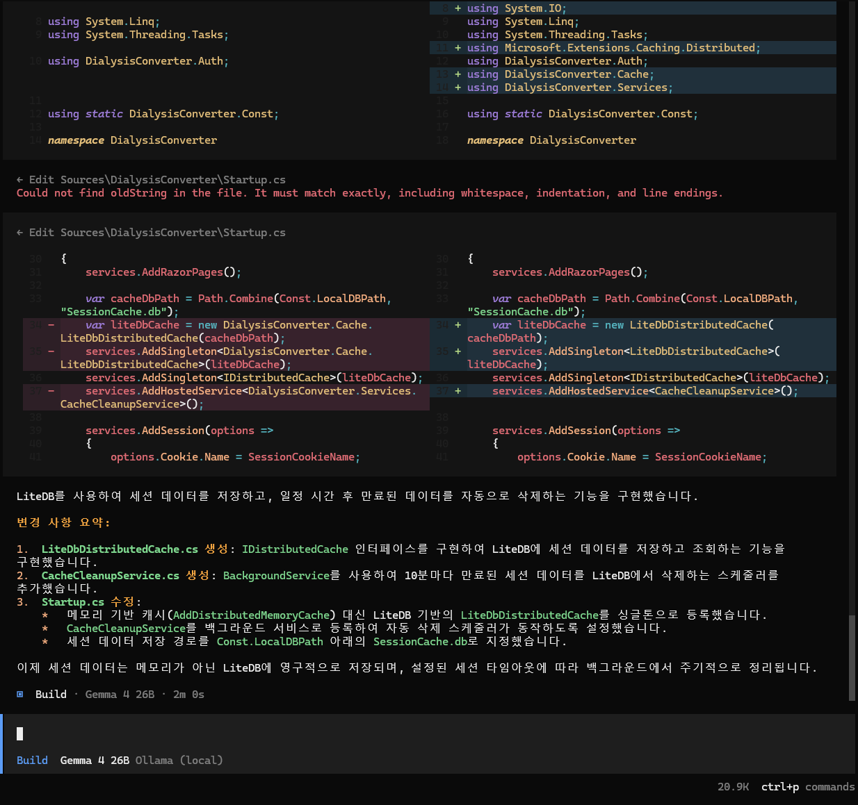Click the 변경 사항 요약 heading
Viewport: 858px width, 805px height.
tap(63, 522)
